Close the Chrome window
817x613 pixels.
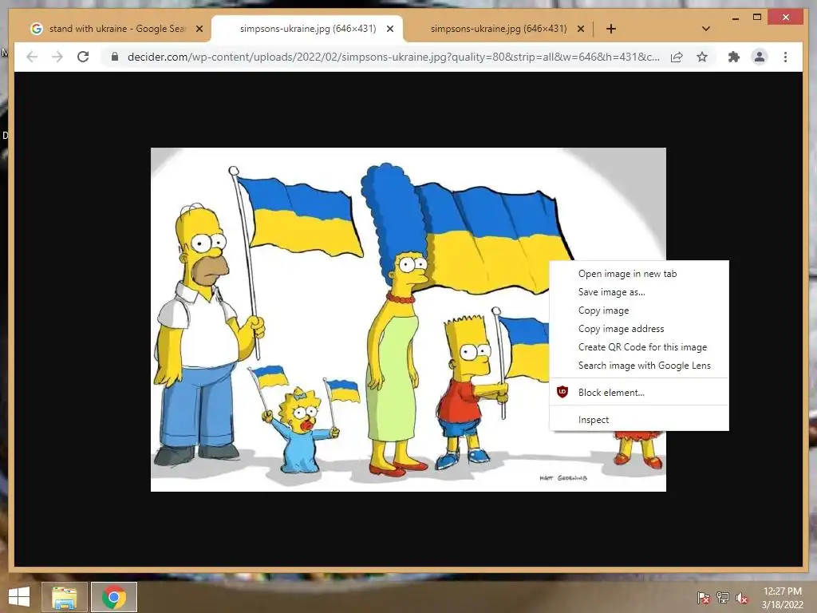786,18
